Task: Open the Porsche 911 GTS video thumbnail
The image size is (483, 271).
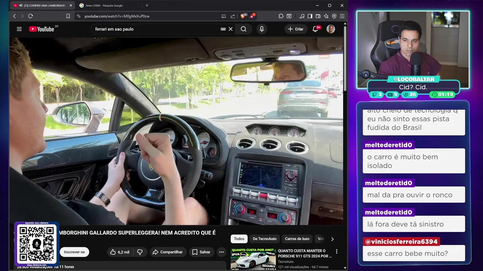Action: [253, 259]
